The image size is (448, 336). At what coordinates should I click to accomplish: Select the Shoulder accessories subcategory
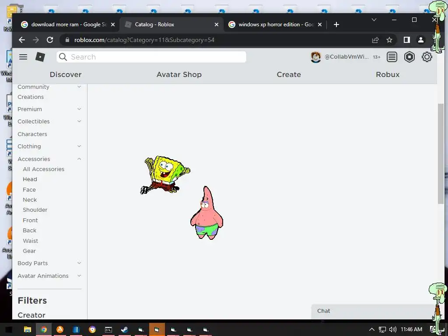(x=35, y=210)
